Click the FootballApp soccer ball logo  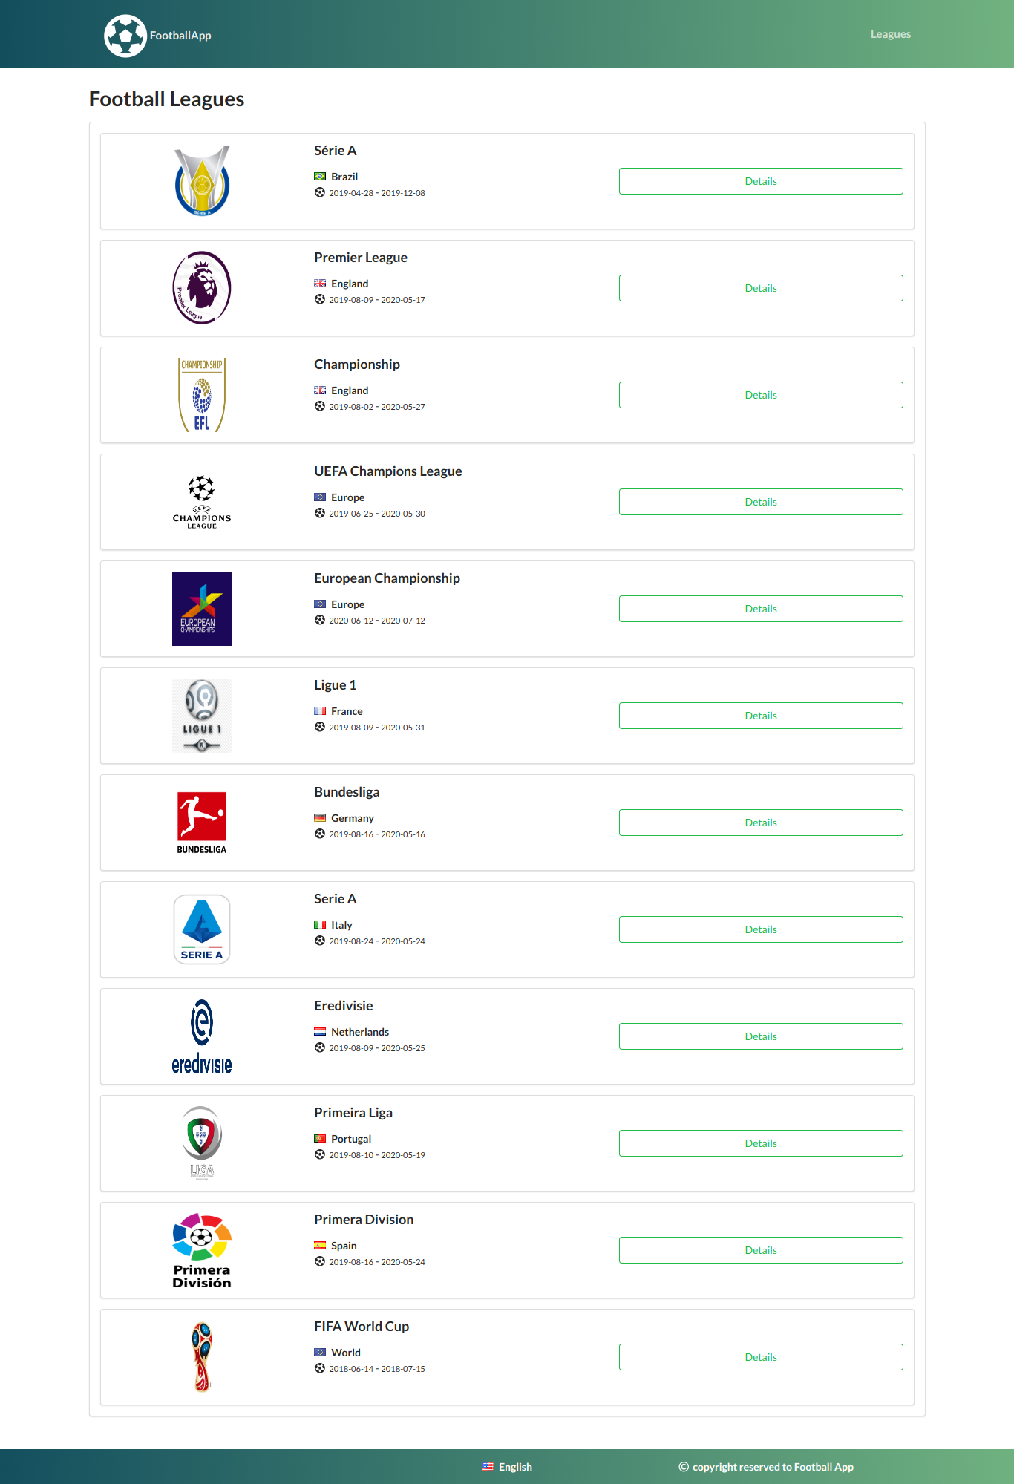coord(125,34)
